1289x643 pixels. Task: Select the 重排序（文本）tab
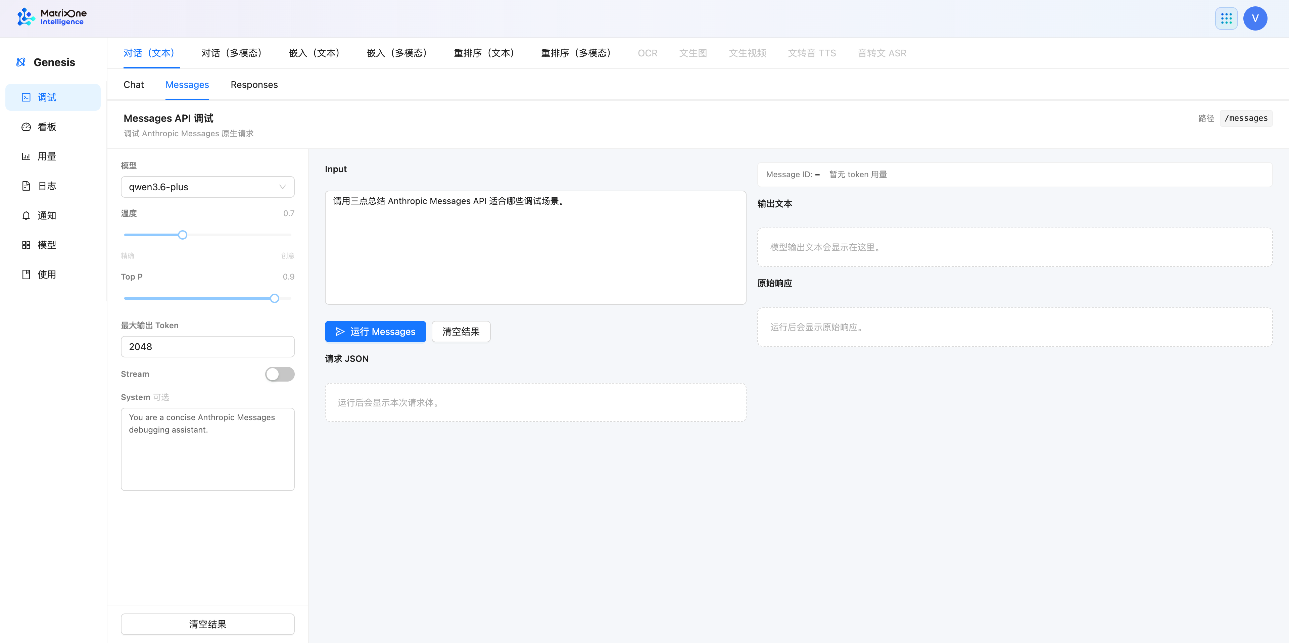(486, 53)
